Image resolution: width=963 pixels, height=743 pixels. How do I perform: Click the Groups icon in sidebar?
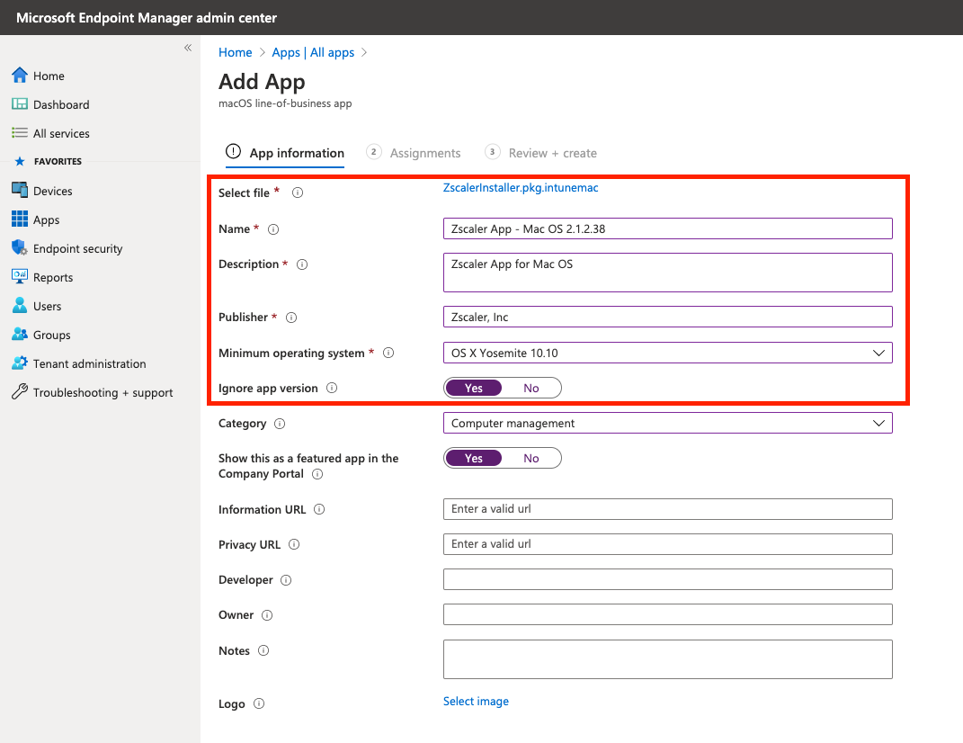20,335
